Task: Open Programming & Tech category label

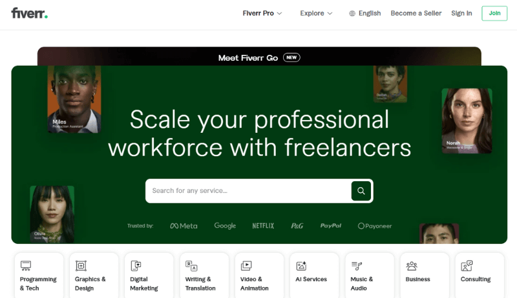Action: coord(38,284)
